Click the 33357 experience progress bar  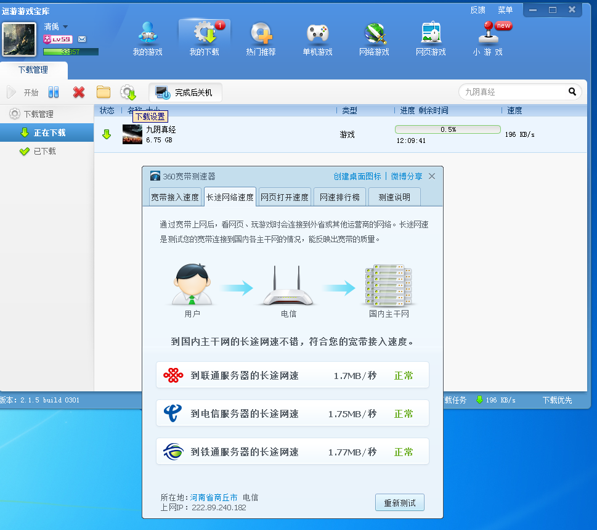tap(71, 52)
